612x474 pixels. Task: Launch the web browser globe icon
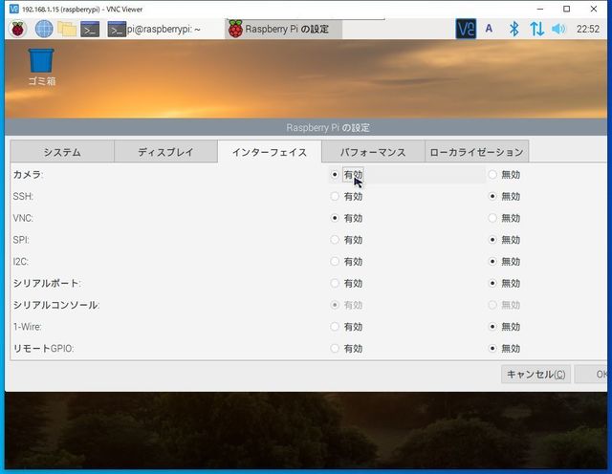click(x=44, y=29)
